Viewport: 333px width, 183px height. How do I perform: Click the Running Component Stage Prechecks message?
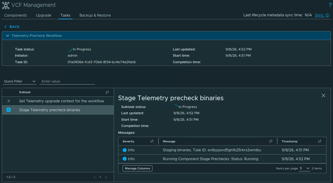pyautogui.click(x=210, y=159)
